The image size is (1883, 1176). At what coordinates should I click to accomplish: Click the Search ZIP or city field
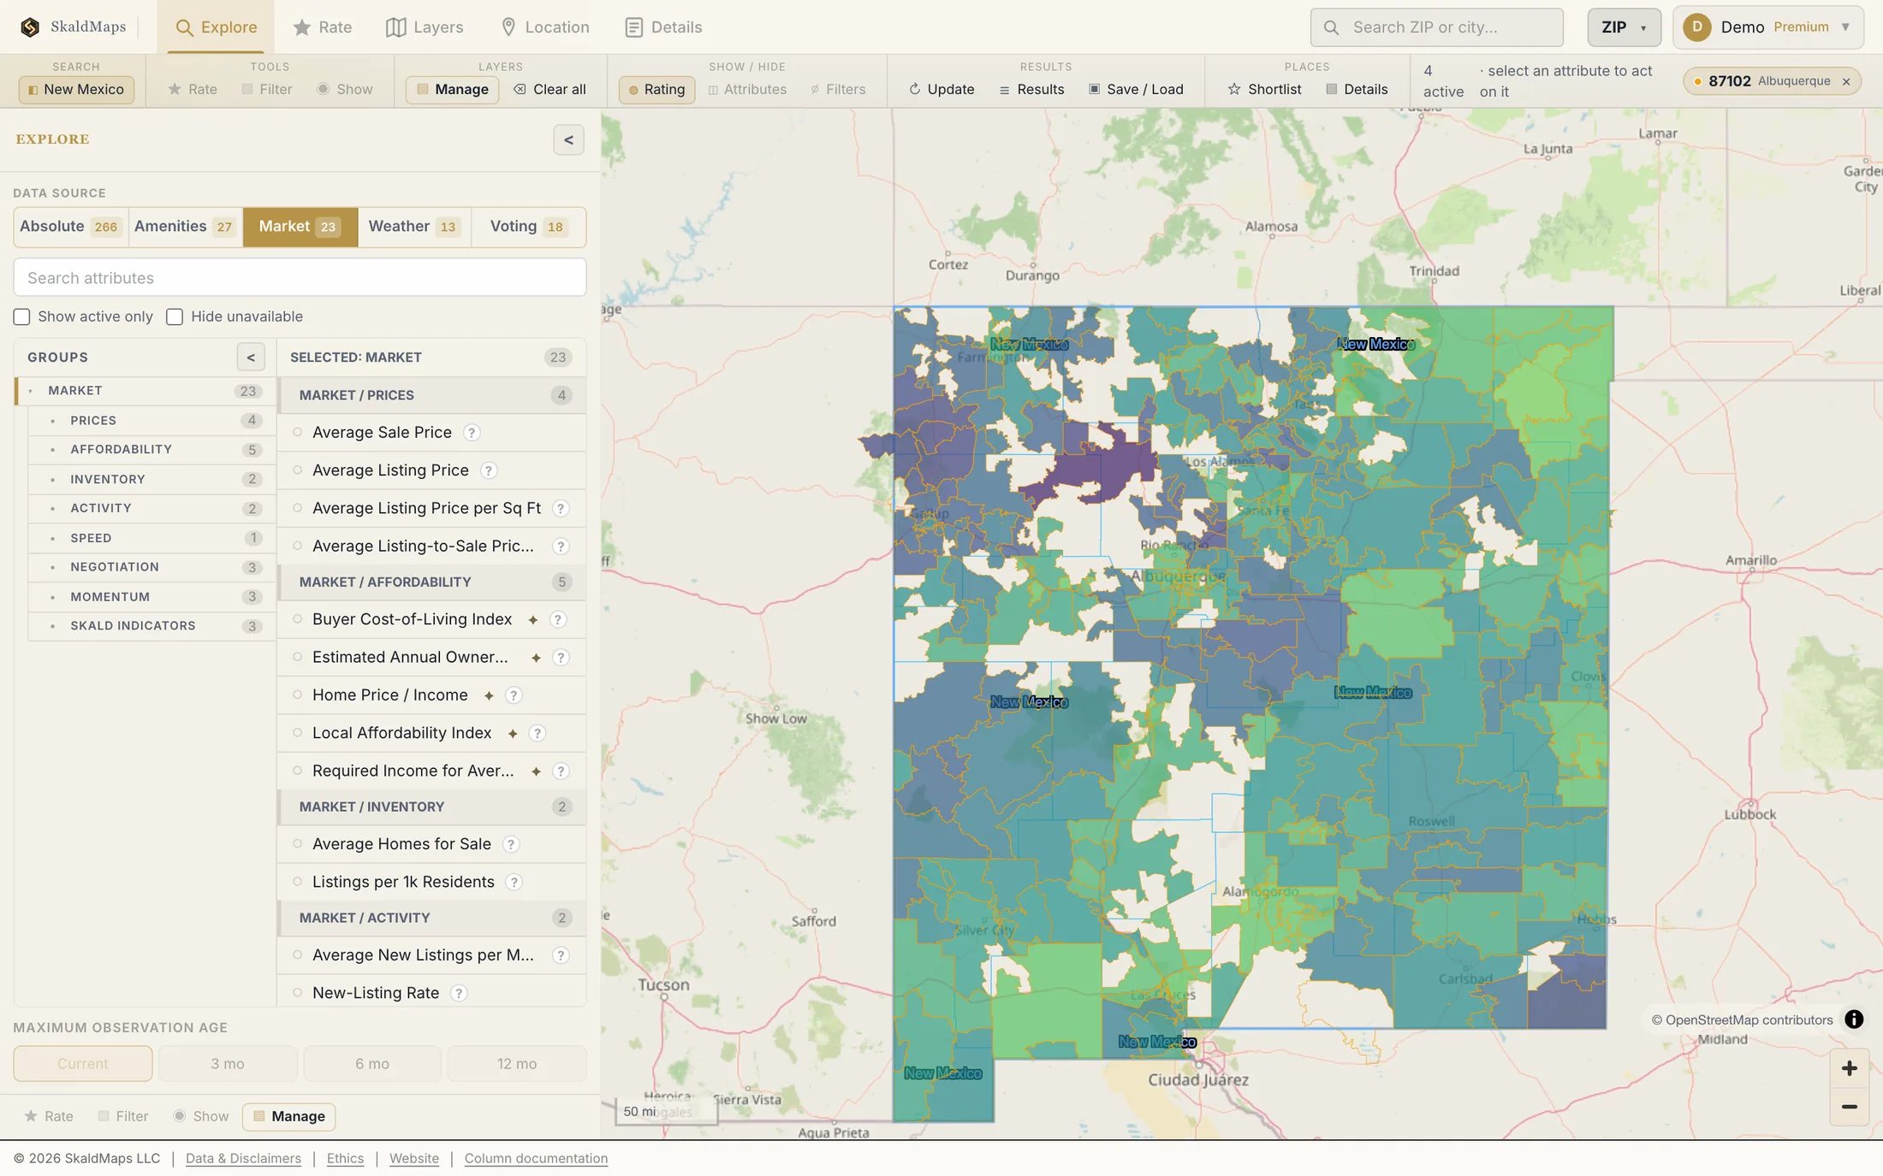click(1436, 27)
